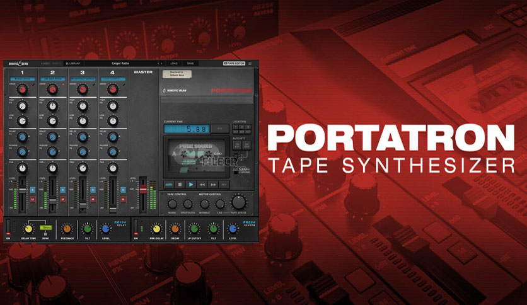Solo track 2 with S button
The image size is (527, 305).
63,190
